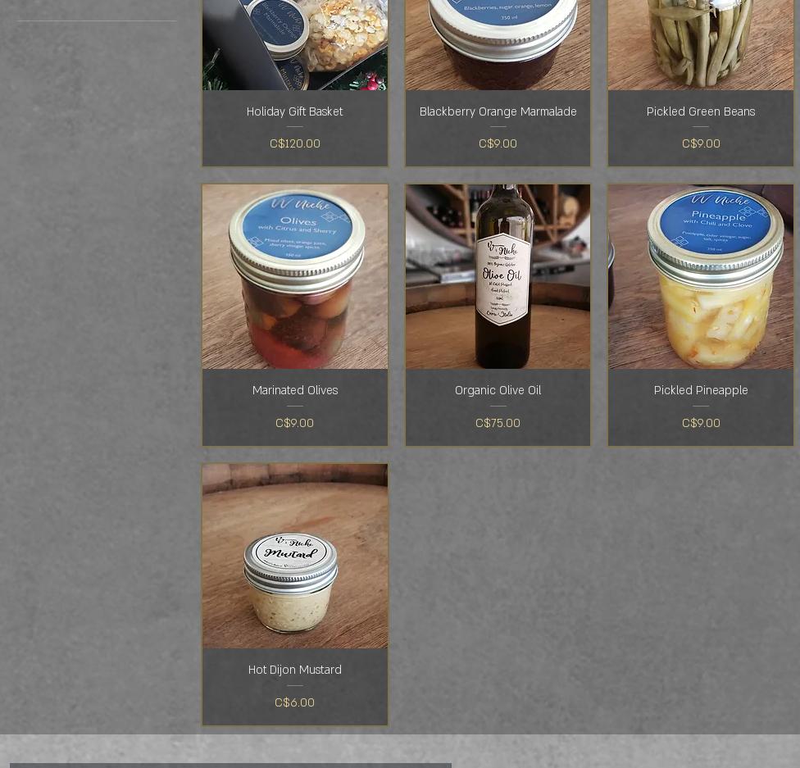This screenshot has height=768, width=800.
Task: Open the Marinated Olives jar image
Action: click(295, 276)
